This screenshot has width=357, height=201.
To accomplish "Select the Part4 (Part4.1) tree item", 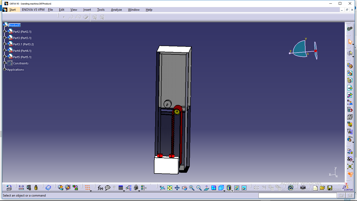I will tap(22, 51).
